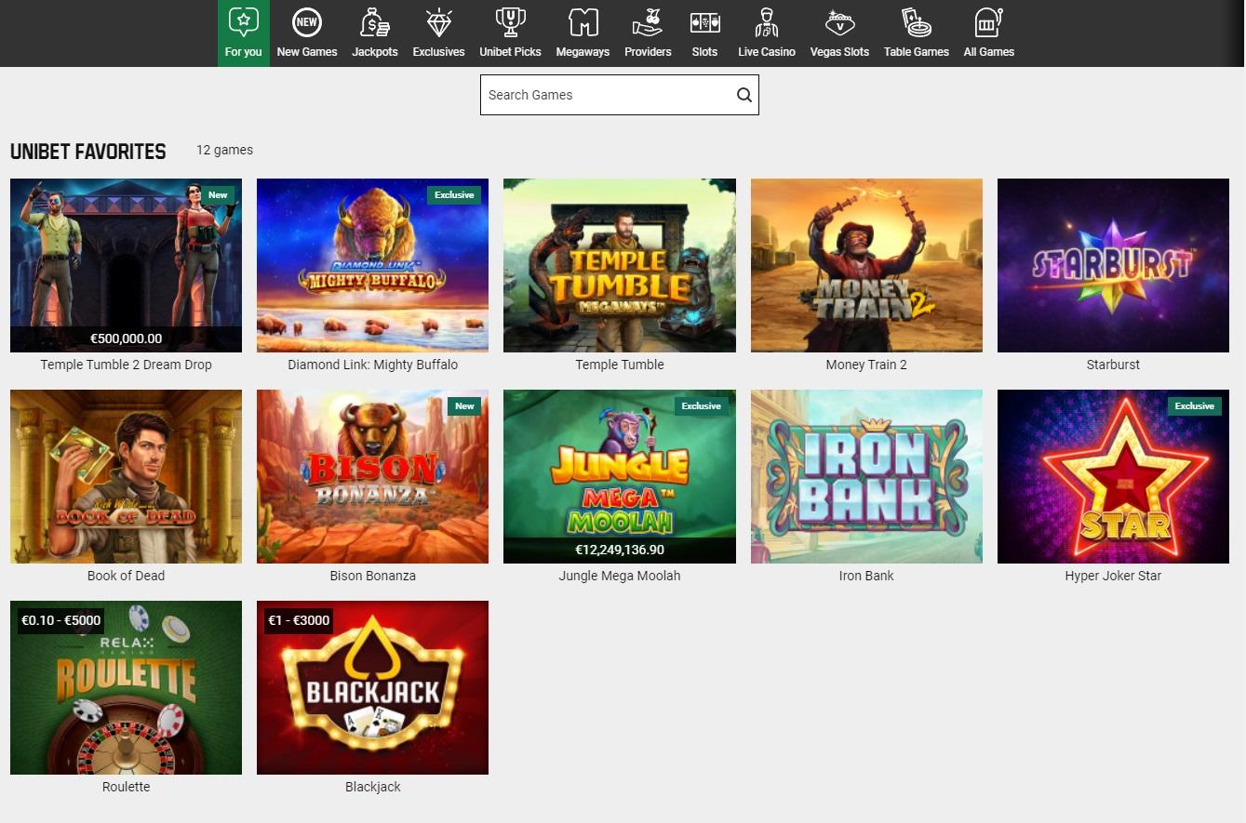Click the Bison Bonanza title text
The width and height of the screenshot is (1246, 823).
[372, 576]
